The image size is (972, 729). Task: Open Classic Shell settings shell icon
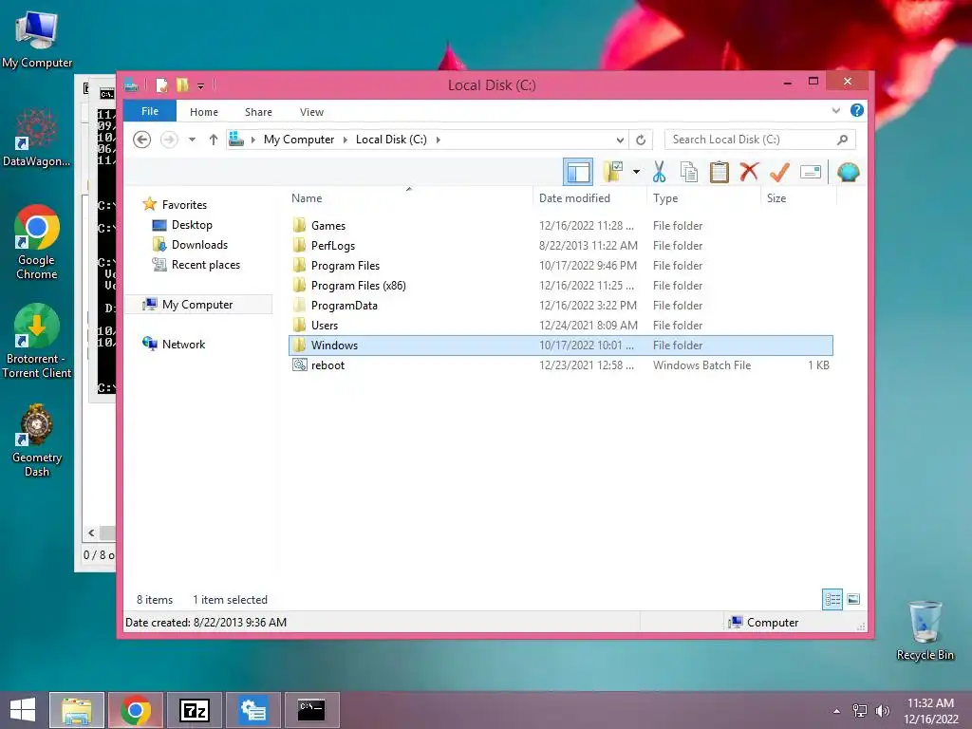pos(848,172)
